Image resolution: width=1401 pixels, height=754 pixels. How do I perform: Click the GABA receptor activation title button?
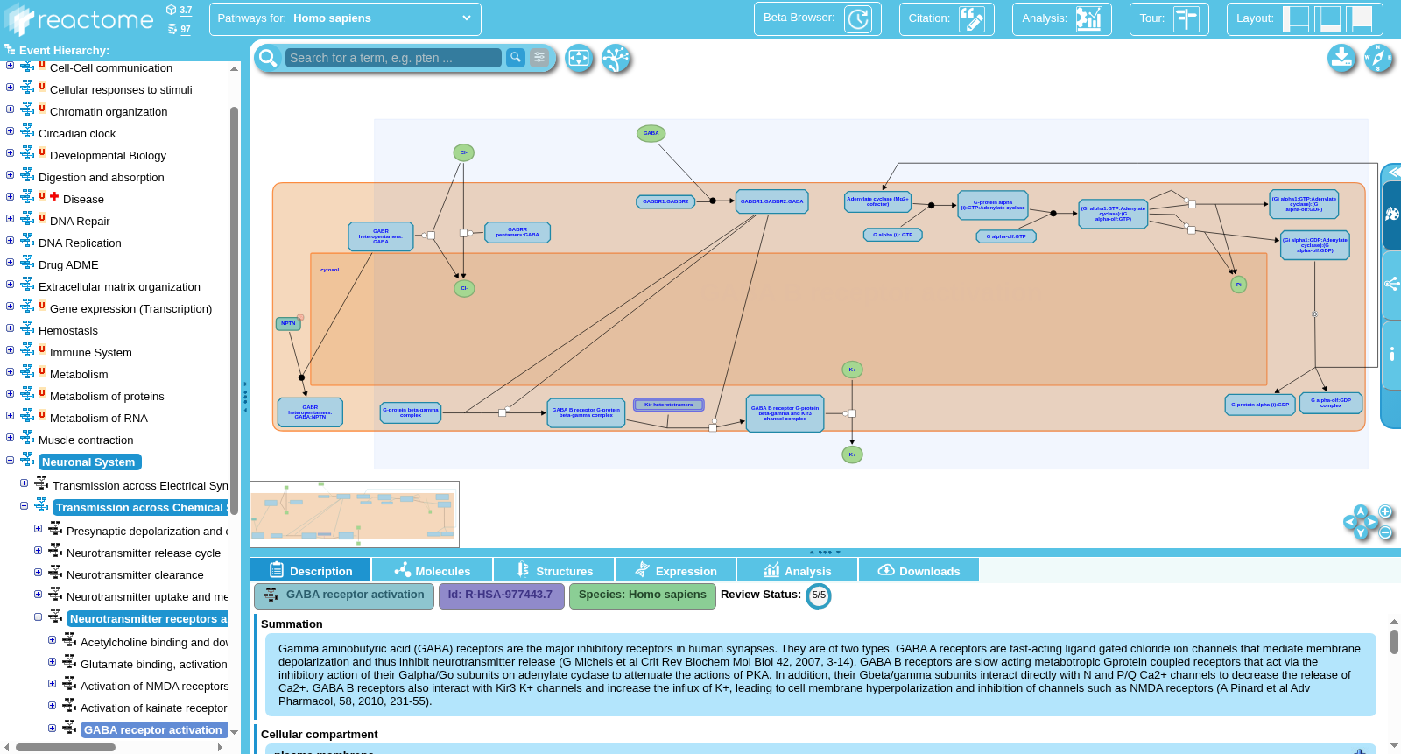344,595
